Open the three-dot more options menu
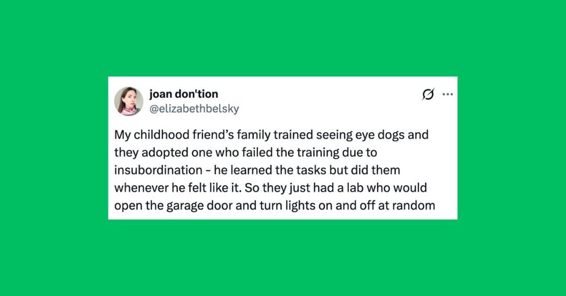Screen dimensions: 566x296 [447, 94]
